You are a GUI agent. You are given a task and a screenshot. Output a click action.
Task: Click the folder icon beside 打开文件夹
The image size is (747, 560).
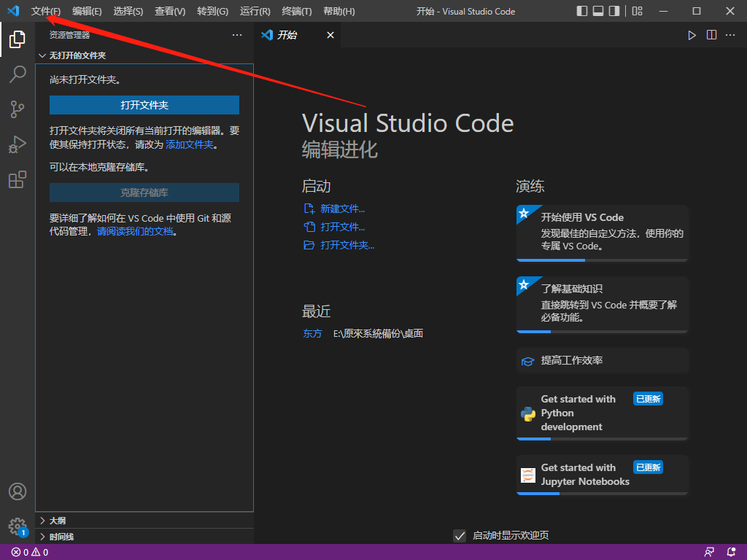tap(309, 245)
